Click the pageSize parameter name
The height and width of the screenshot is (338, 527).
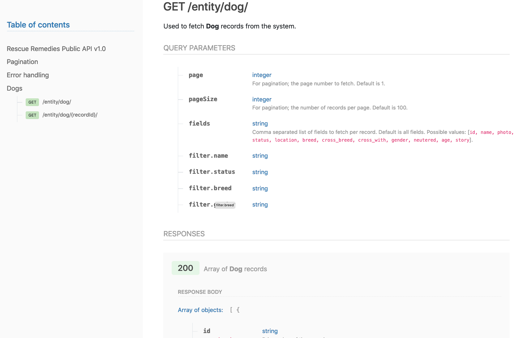point(203,99)
